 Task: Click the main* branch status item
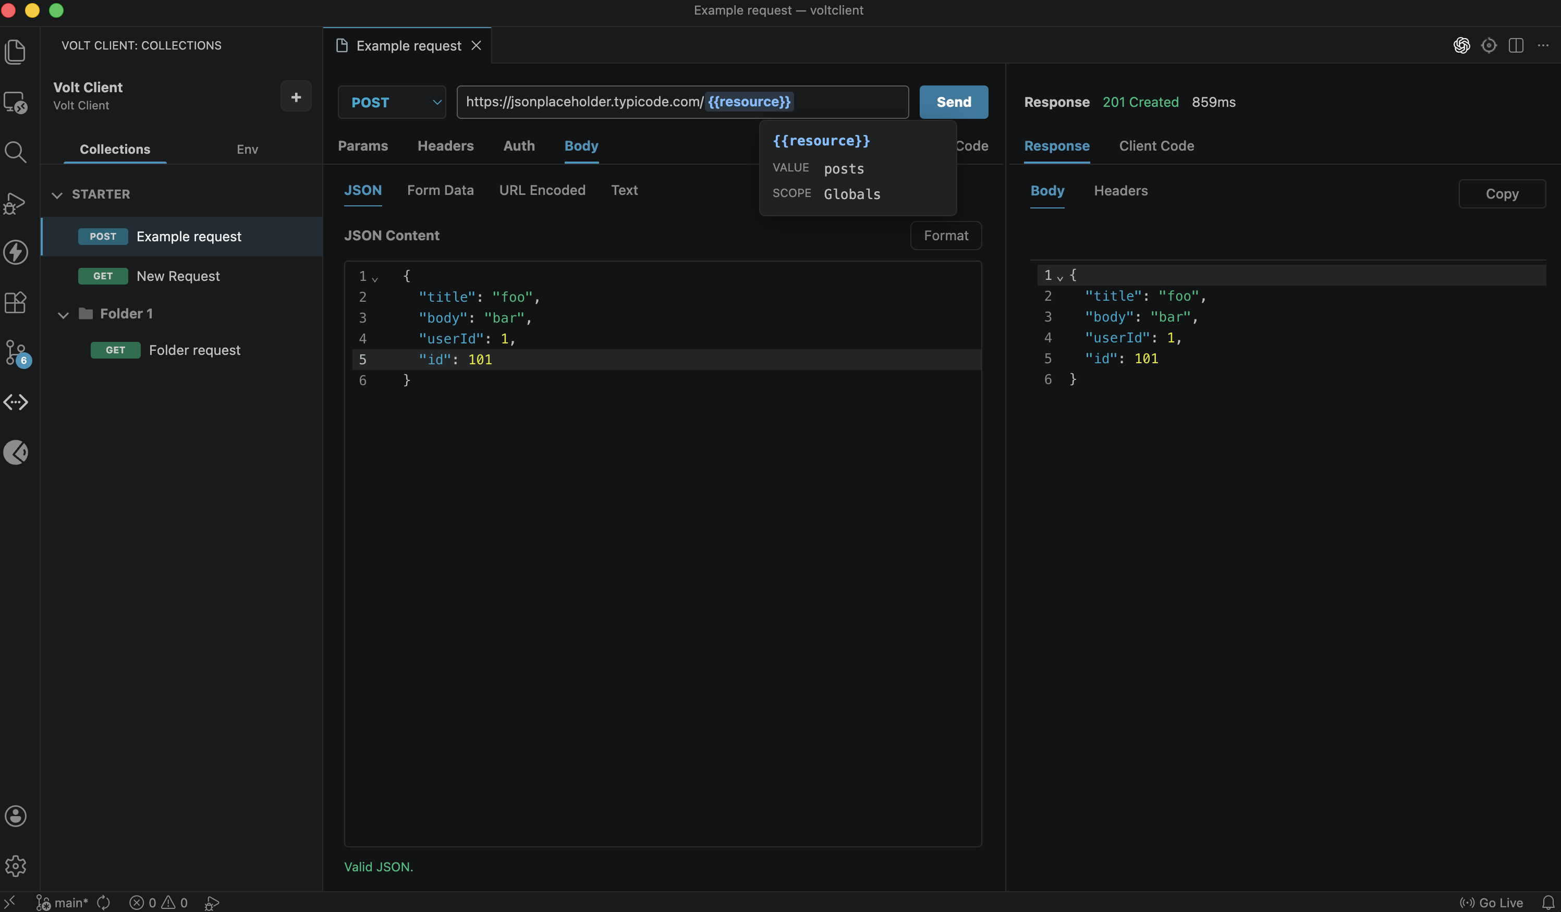pyautogui.click(x=62, y=903)
